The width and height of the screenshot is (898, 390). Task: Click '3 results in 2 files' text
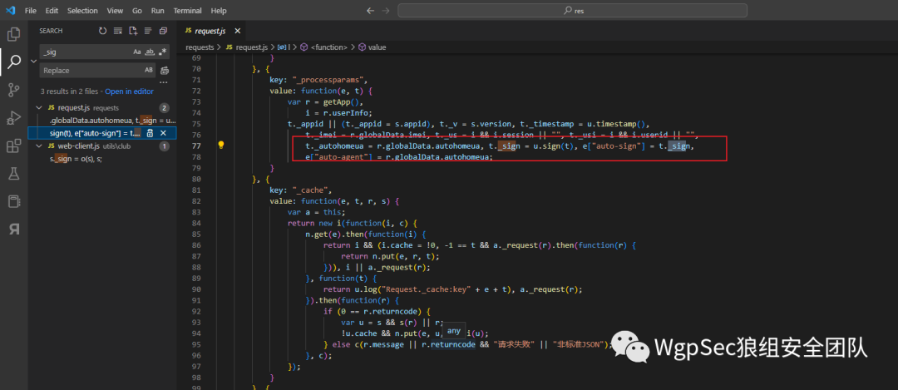69,91
